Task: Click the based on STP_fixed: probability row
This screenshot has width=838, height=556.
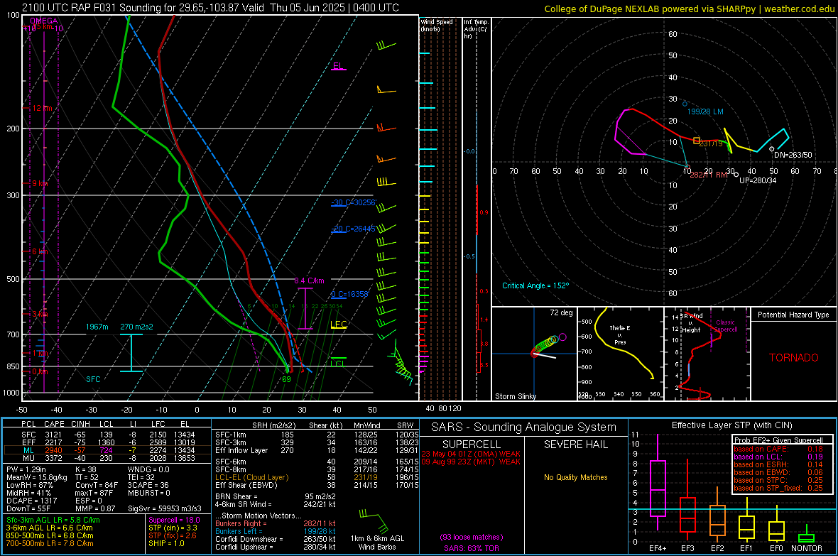Action: pos(778,488)
